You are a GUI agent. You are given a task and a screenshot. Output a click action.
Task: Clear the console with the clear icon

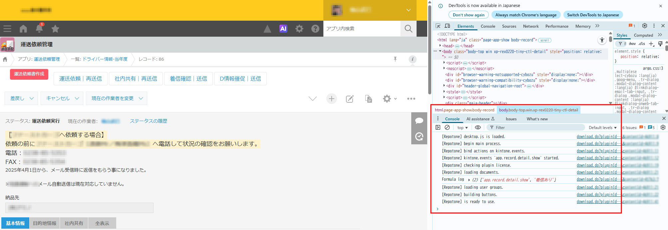[x=447, y=127]
